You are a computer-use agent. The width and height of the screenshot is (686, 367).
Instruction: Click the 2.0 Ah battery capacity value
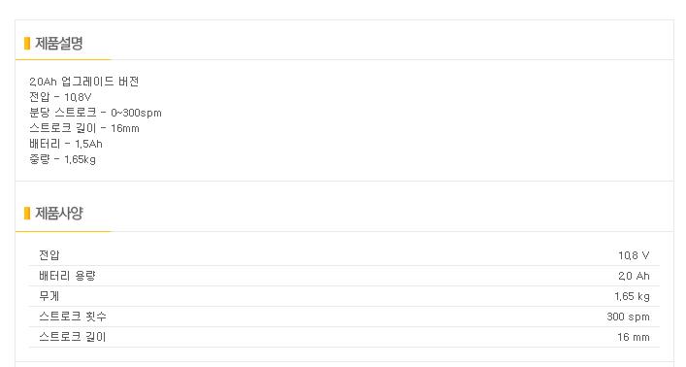pyautogui.click(x=634, y=276)
